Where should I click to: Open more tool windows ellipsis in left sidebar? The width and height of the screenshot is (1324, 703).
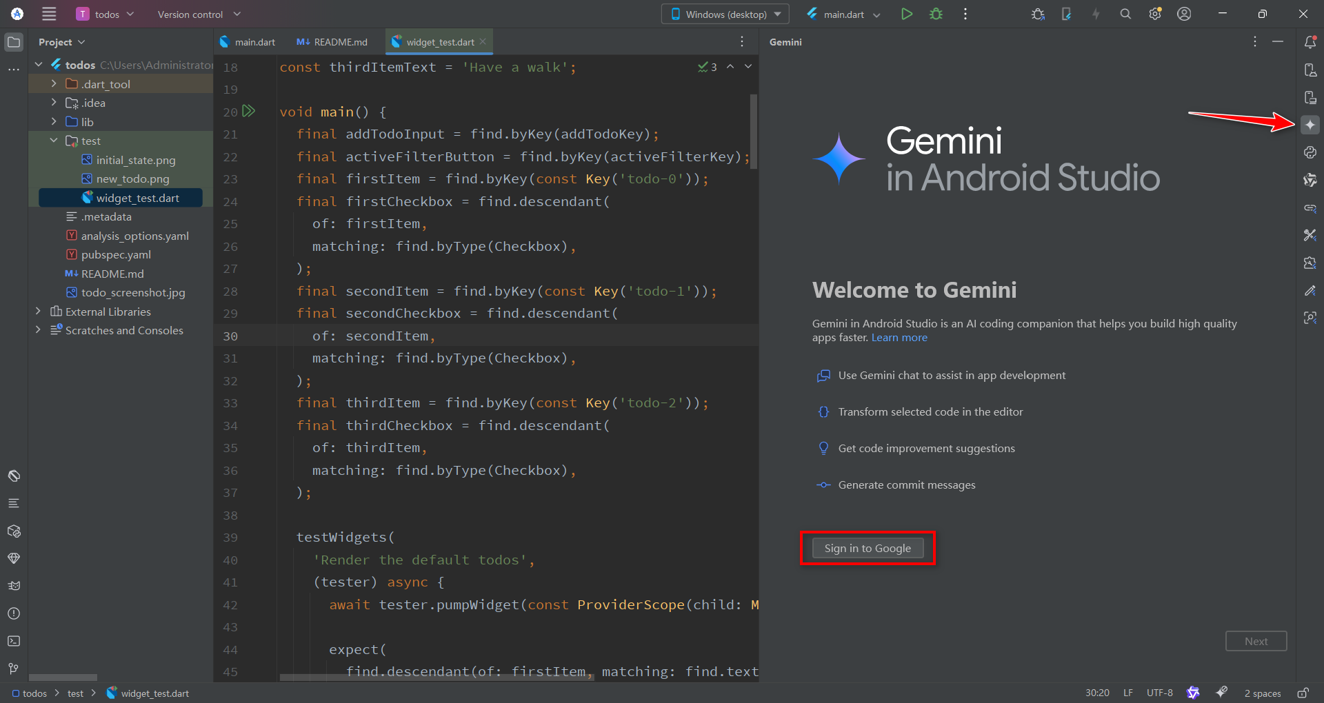[x=14, y=70]
